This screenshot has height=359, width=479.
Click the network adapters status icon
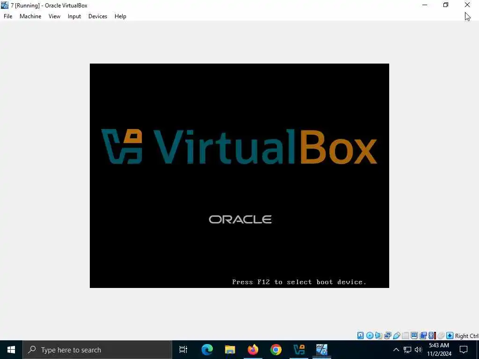387,336
